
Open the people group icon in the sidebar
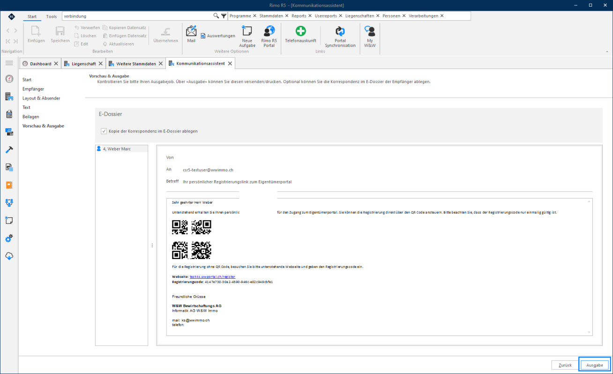[9, 203]
